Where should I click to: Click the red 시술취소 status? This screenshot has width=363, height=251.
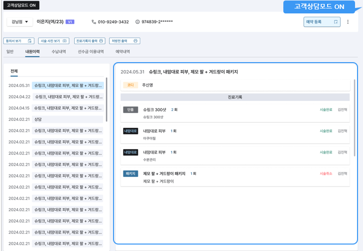(x=326, y=173)
